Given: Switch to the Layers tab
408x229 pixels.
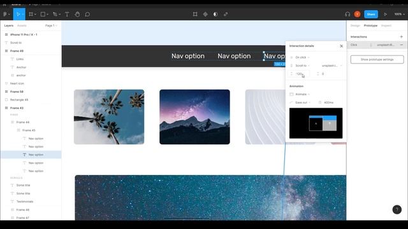Looking at the screenshot, I should [8, 25].
